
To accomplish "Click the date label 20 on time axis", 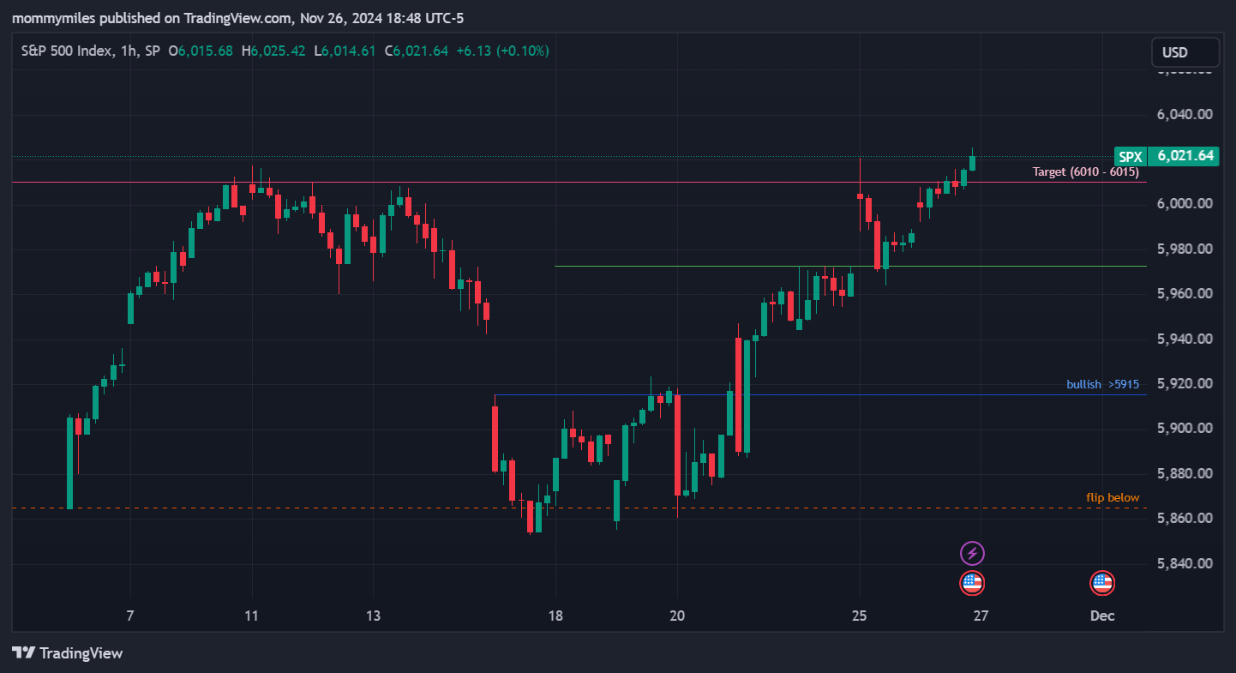I will click(677, 616).
